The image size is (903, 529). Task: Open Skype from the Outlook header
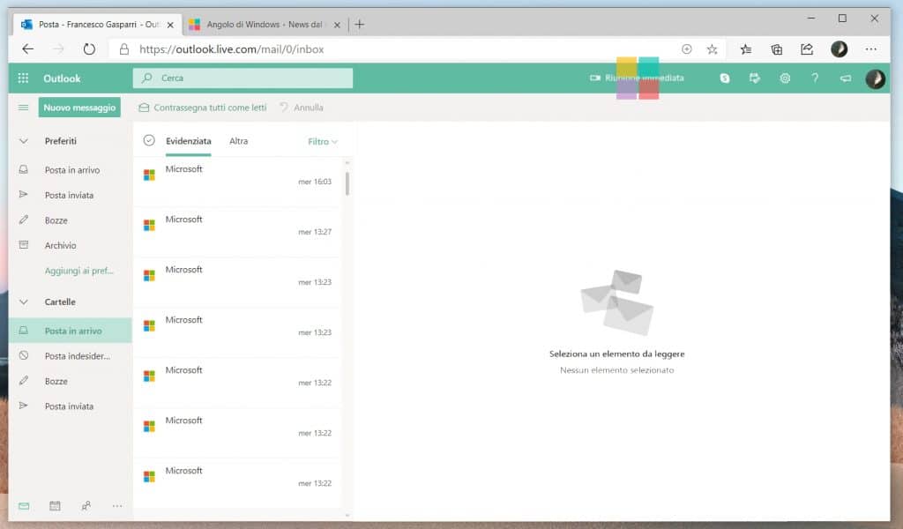coord(725,78)
